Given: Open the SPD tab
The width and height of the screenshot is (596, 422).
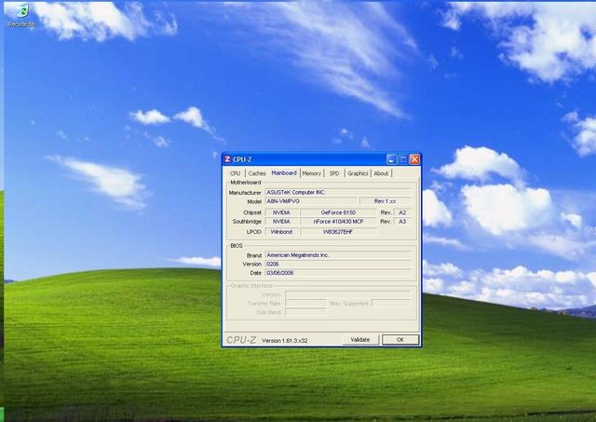Looking at the screenshot, I should tap(334, 173).
